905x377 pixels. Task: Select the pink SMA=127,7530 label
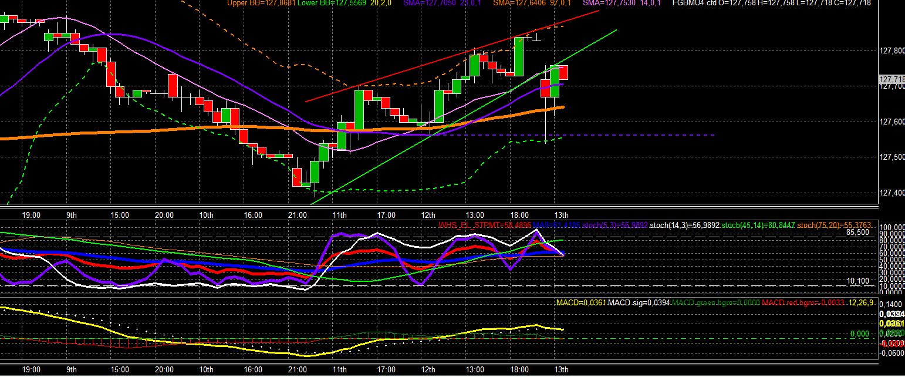click(x=610, y=3)
